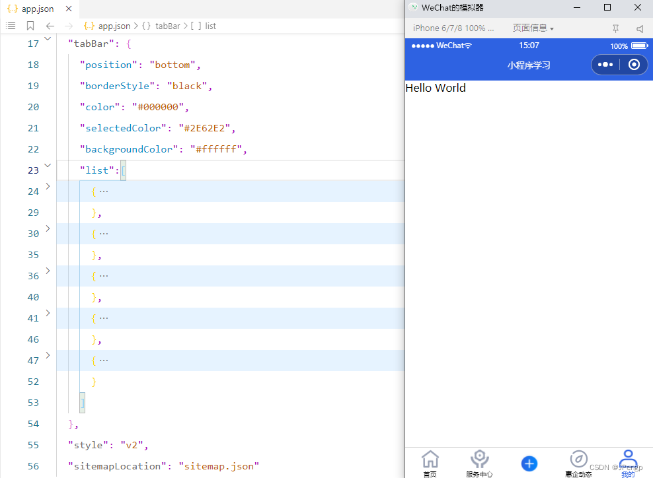Toggle simulator sound with the speaker icon
This screenshot has width=653, height=478.
(x=640, y=28)
